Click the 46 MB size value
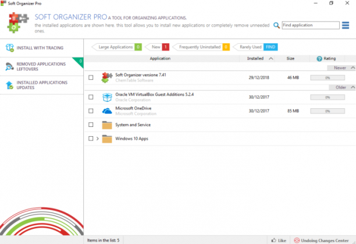 pyautogui.click(x=293, y=77)
